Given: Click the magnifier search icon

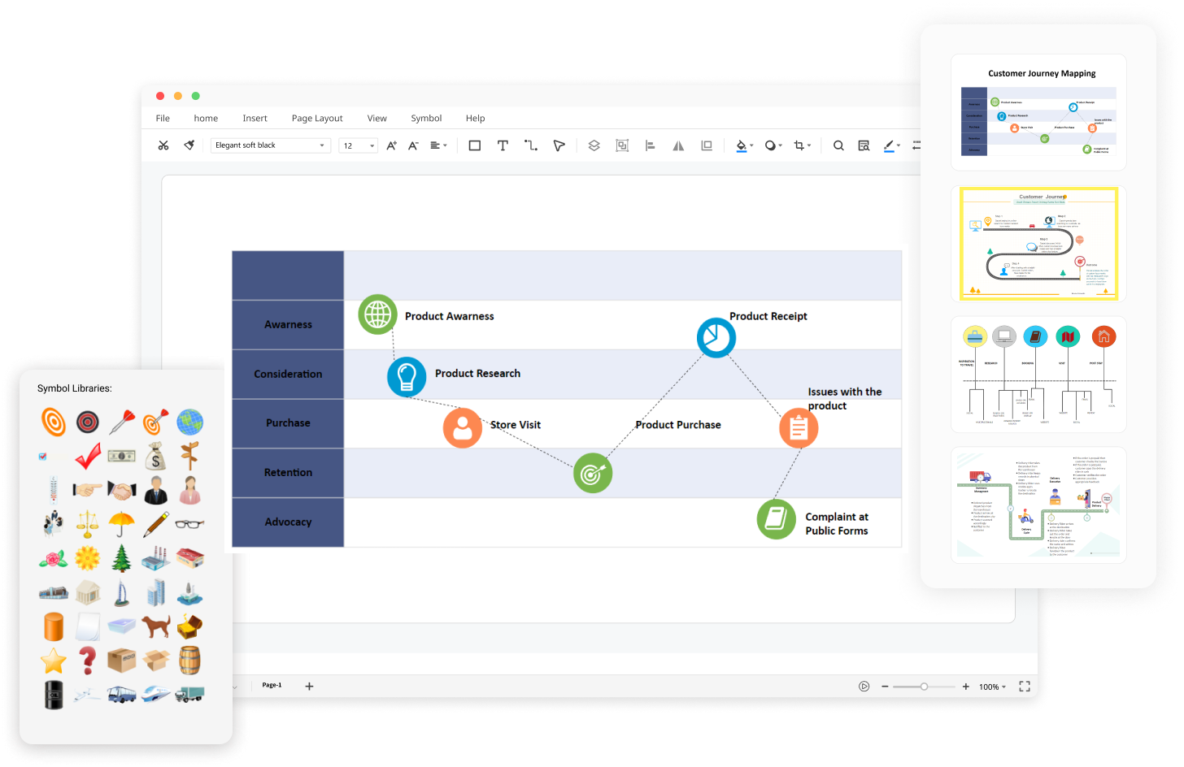Looking at the screenshot, I should click(x=838, y=145).
